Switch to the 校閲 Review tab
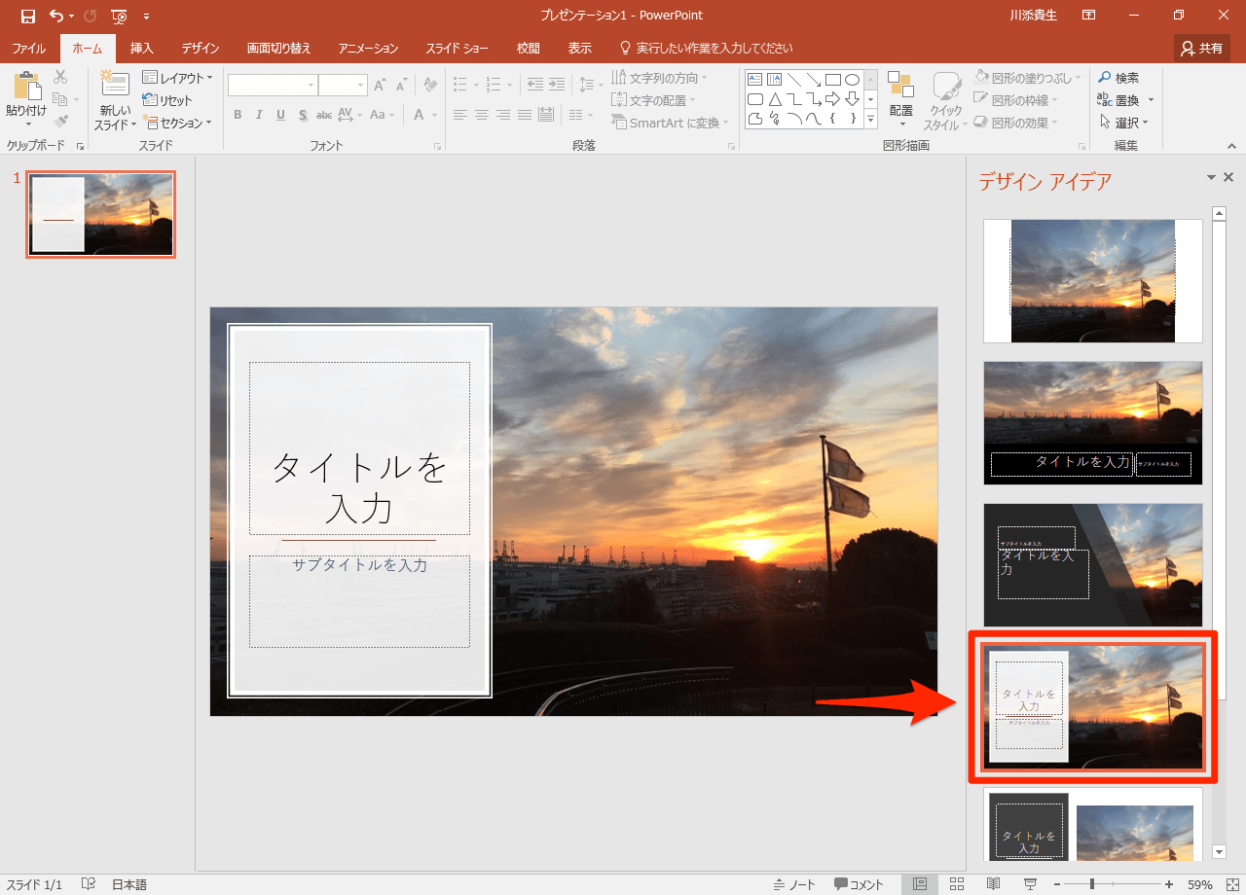The height and width of the screenshot is (895, 1246). coord(529,48)
